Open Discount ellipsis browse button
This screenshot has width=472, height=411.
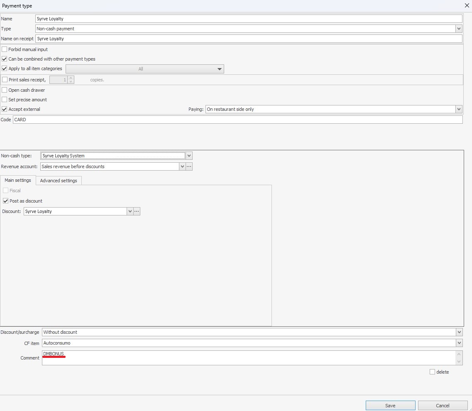(x=137, y=211)
